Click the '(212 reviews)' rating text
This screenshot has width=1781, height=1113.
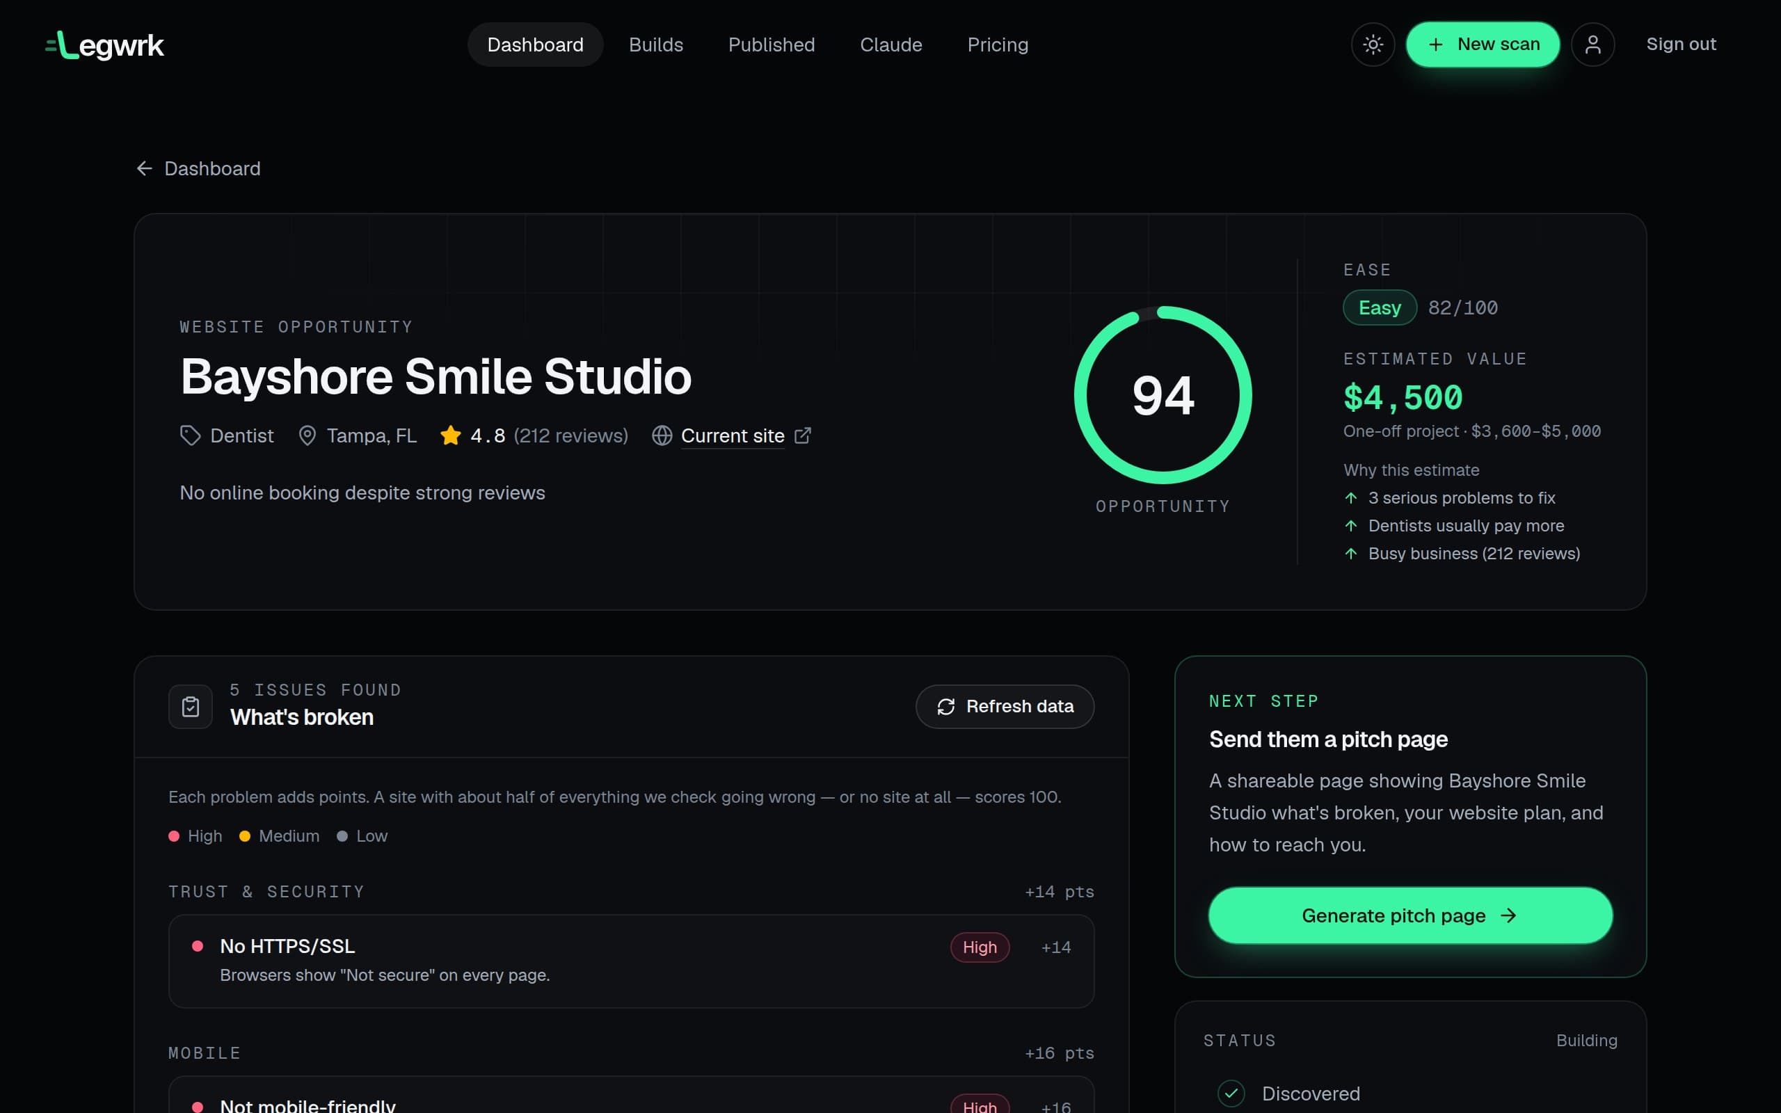point(570,435)
